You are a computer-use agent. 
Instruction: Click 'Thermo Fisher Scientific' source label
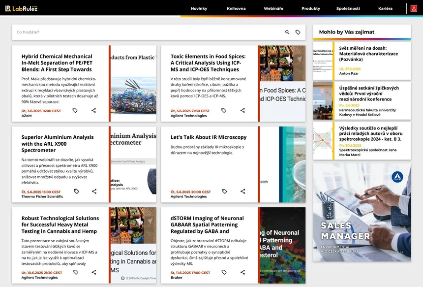[x=42, y=196]
